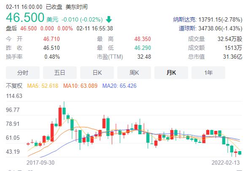Select the 日K daily candlestick tab

(x=97, y=73)
